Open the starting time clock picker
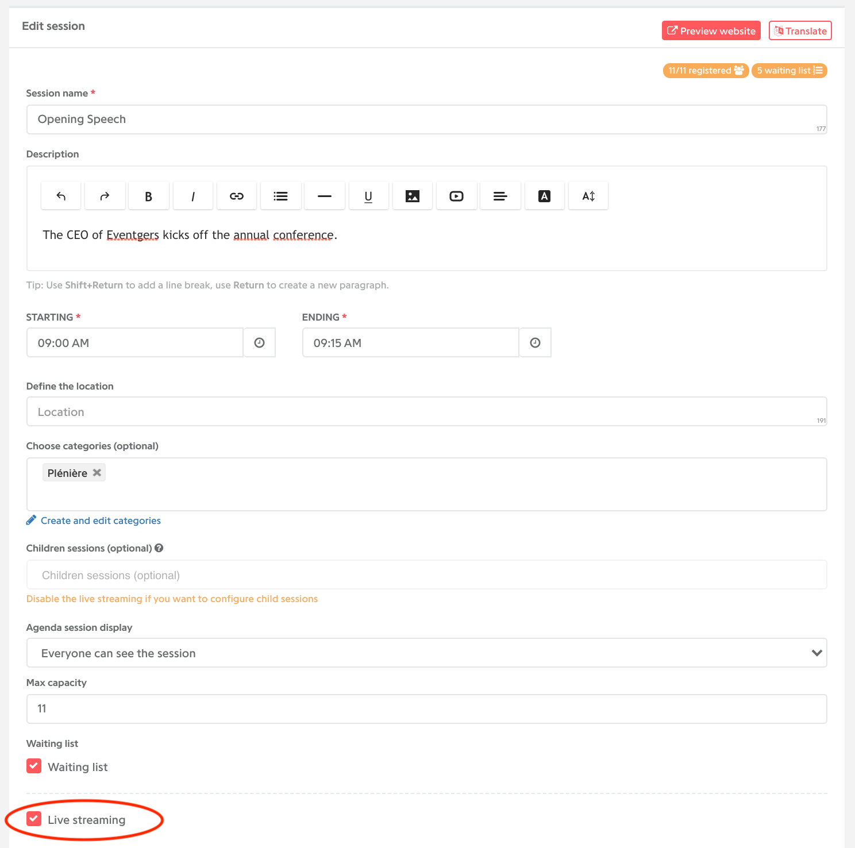 click(260, 342)
